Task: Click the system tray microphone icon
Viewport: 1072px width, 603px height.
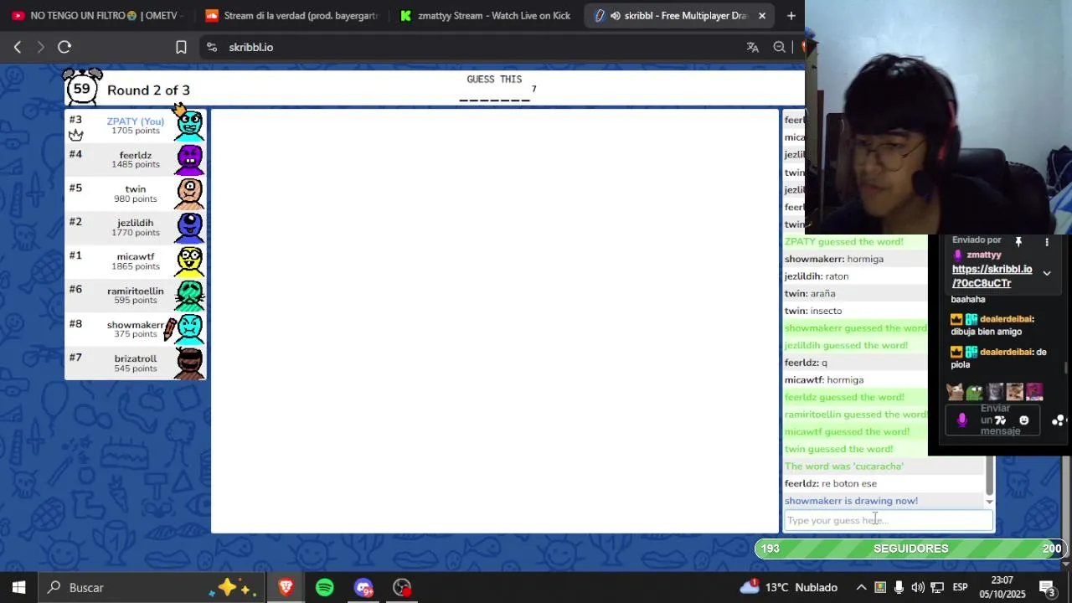Action: (899, 587)
